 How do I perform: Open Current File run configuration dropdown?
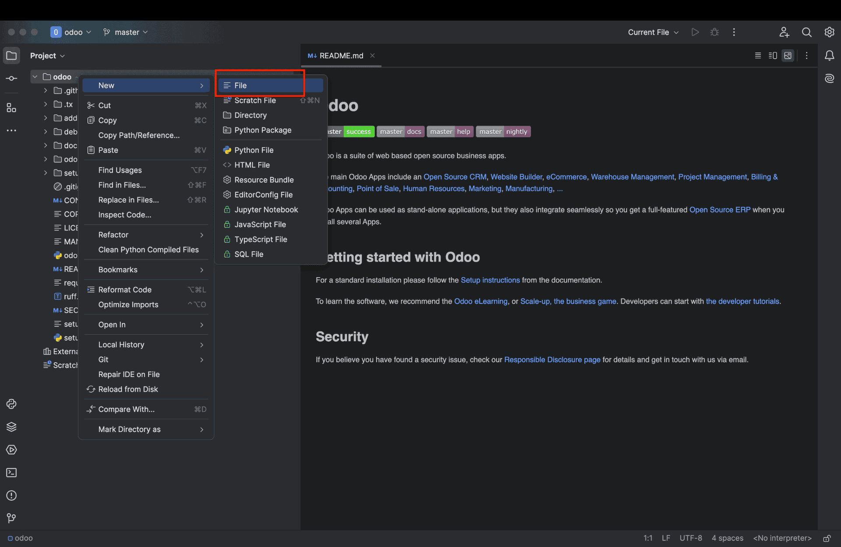[653, 32]
